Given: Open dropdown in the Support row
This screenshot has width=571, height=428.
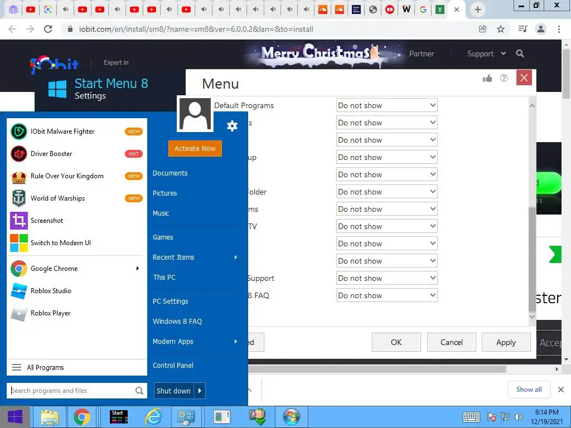Looking at the screenshot, I should pos(387,278).
